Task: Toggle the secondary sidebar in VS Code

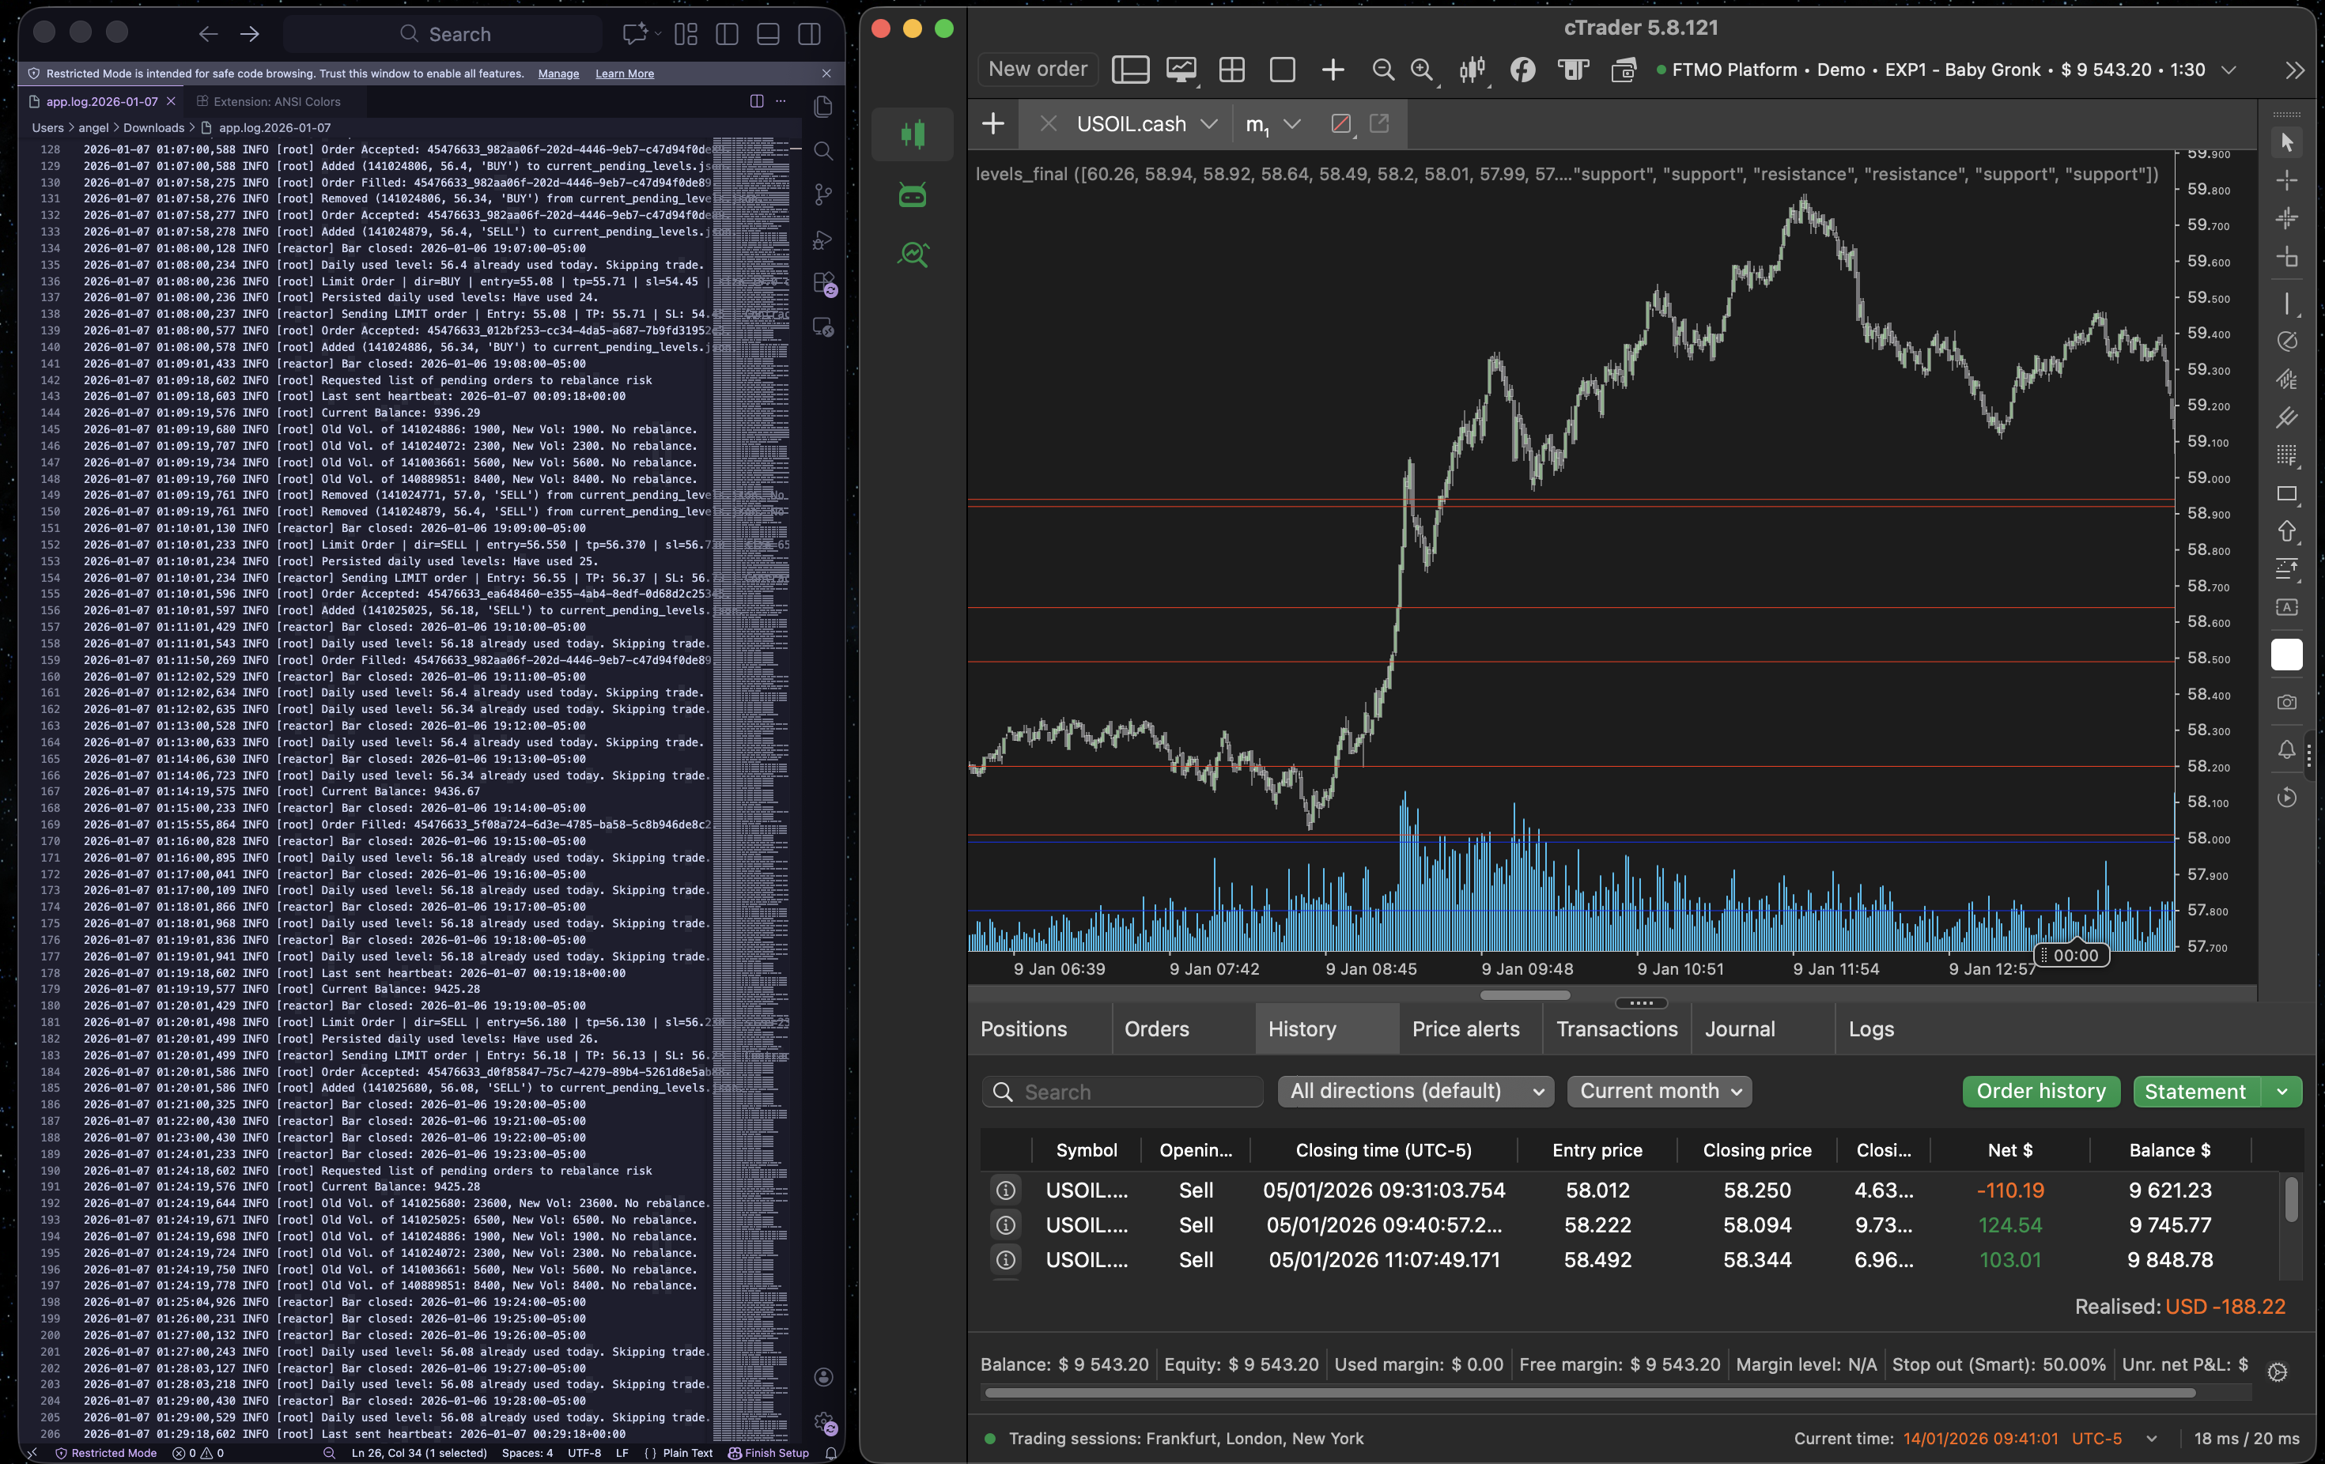Action: click(x=808, y=34)
